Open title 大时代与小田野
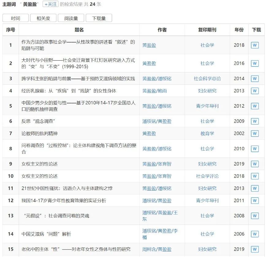Screen dimensions: 270x257 78,63
